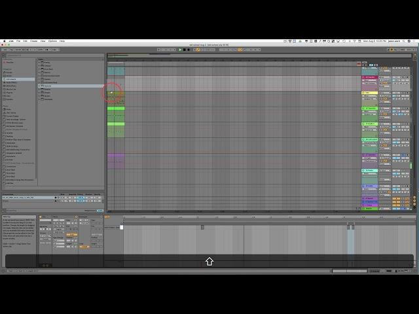Click the round Arrangement Record button

pyautogui.click(x=189, y=50)
